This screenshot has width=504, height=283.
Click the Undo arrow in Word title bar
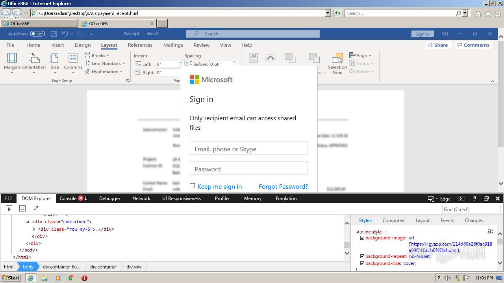[x=65, y=34]
